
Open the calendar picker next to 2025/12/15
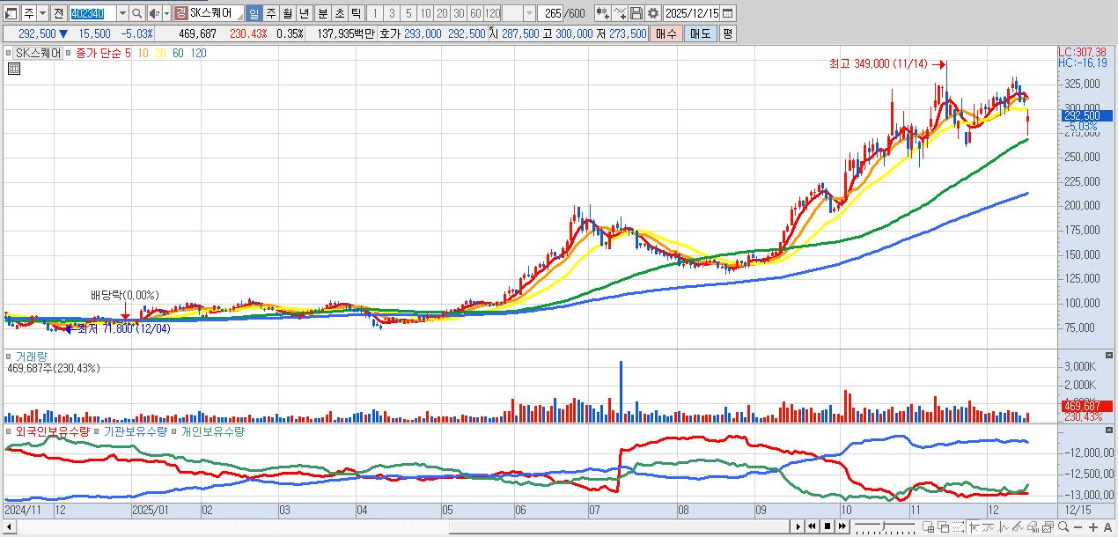coord(727,13)
